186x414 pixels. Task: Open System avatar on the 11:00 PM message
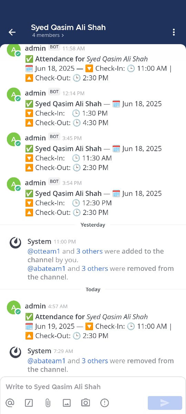[x=15, y=243]
